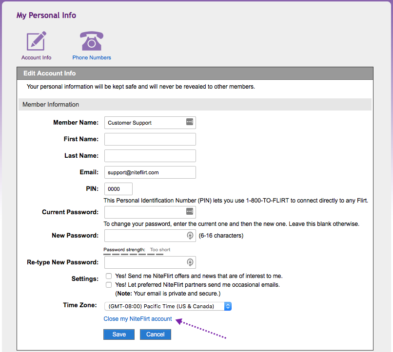Click the 'Too short' password strength text
The height and width of the screenshot is (352, 393).
pos(160,250)
